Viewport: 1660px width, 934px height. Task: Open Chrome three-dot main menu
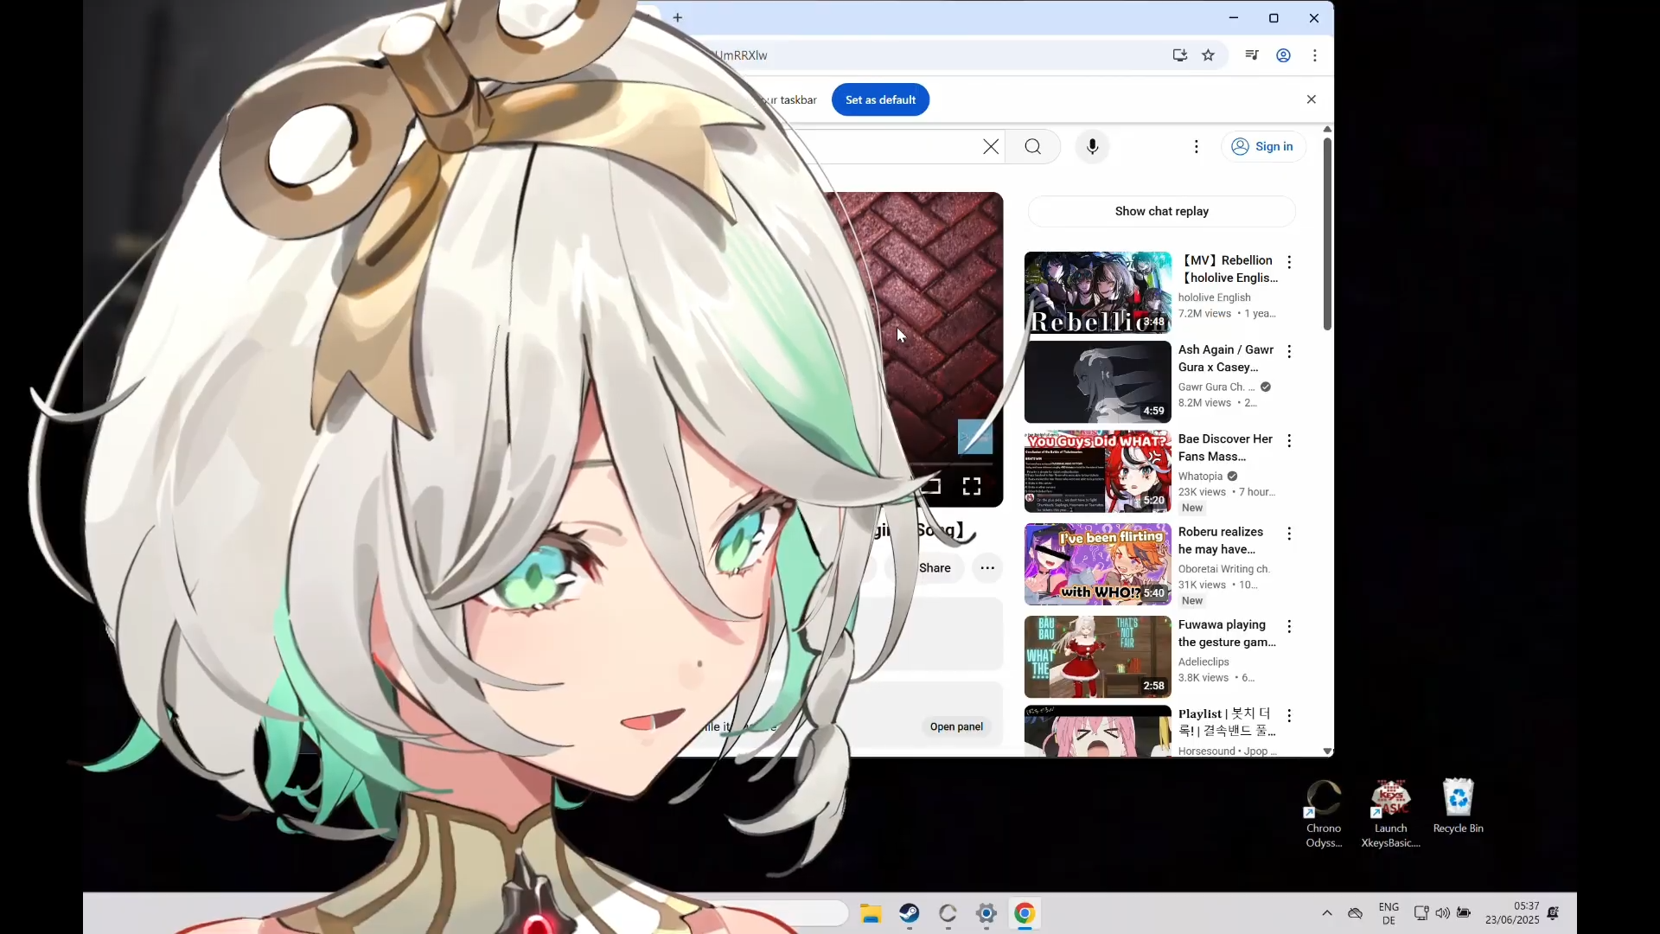[x=1315, y=55]
